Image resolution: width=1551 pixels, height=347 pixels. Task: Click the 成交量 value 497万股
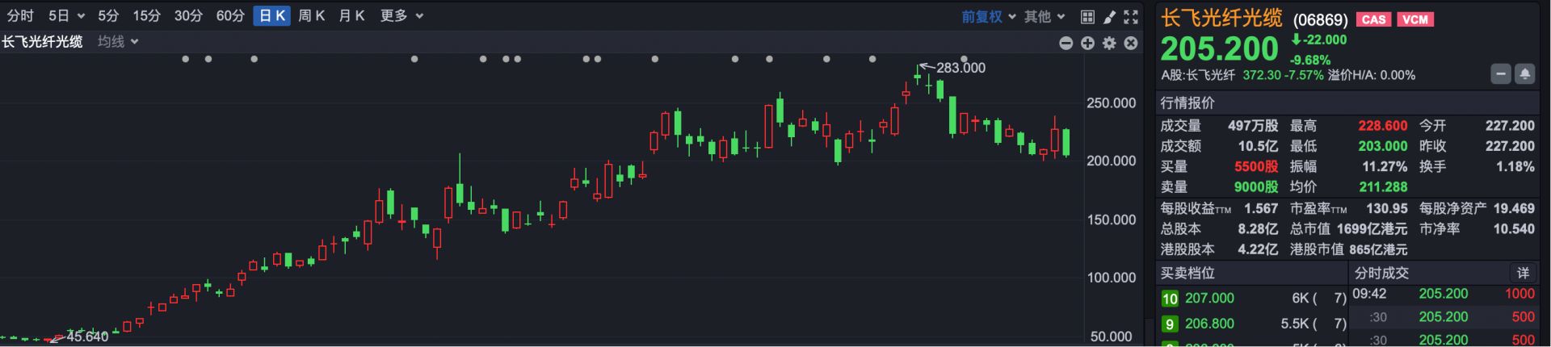1253,126
